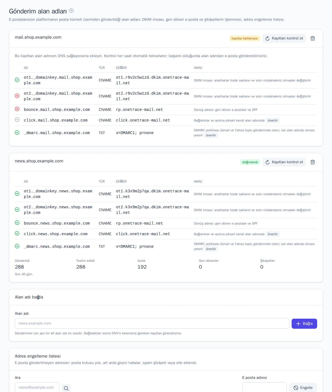Select value ot2.k3x9m2p7qa.dkim.onetrace-mail.net
This screenshot has width=332, height=392.
[153, 210]
